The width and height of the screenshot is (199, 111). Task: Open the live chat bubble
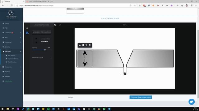192,102
